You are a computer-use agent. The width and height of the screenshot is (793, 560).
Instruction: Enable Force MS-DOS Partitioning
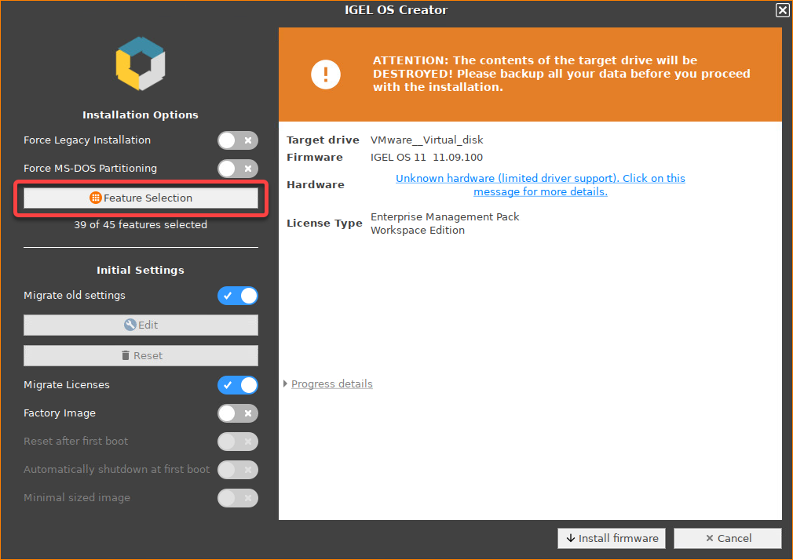point(238,169)
